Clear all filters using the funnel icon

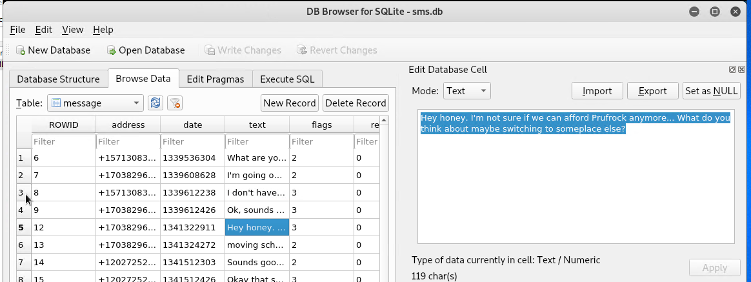(175, 103)
